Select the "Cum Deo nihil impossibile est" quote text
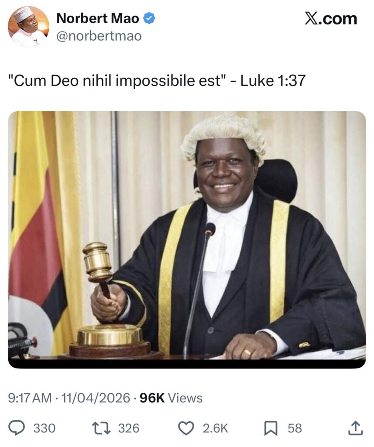Screen dimensions: 374x447 coord(117,81)
